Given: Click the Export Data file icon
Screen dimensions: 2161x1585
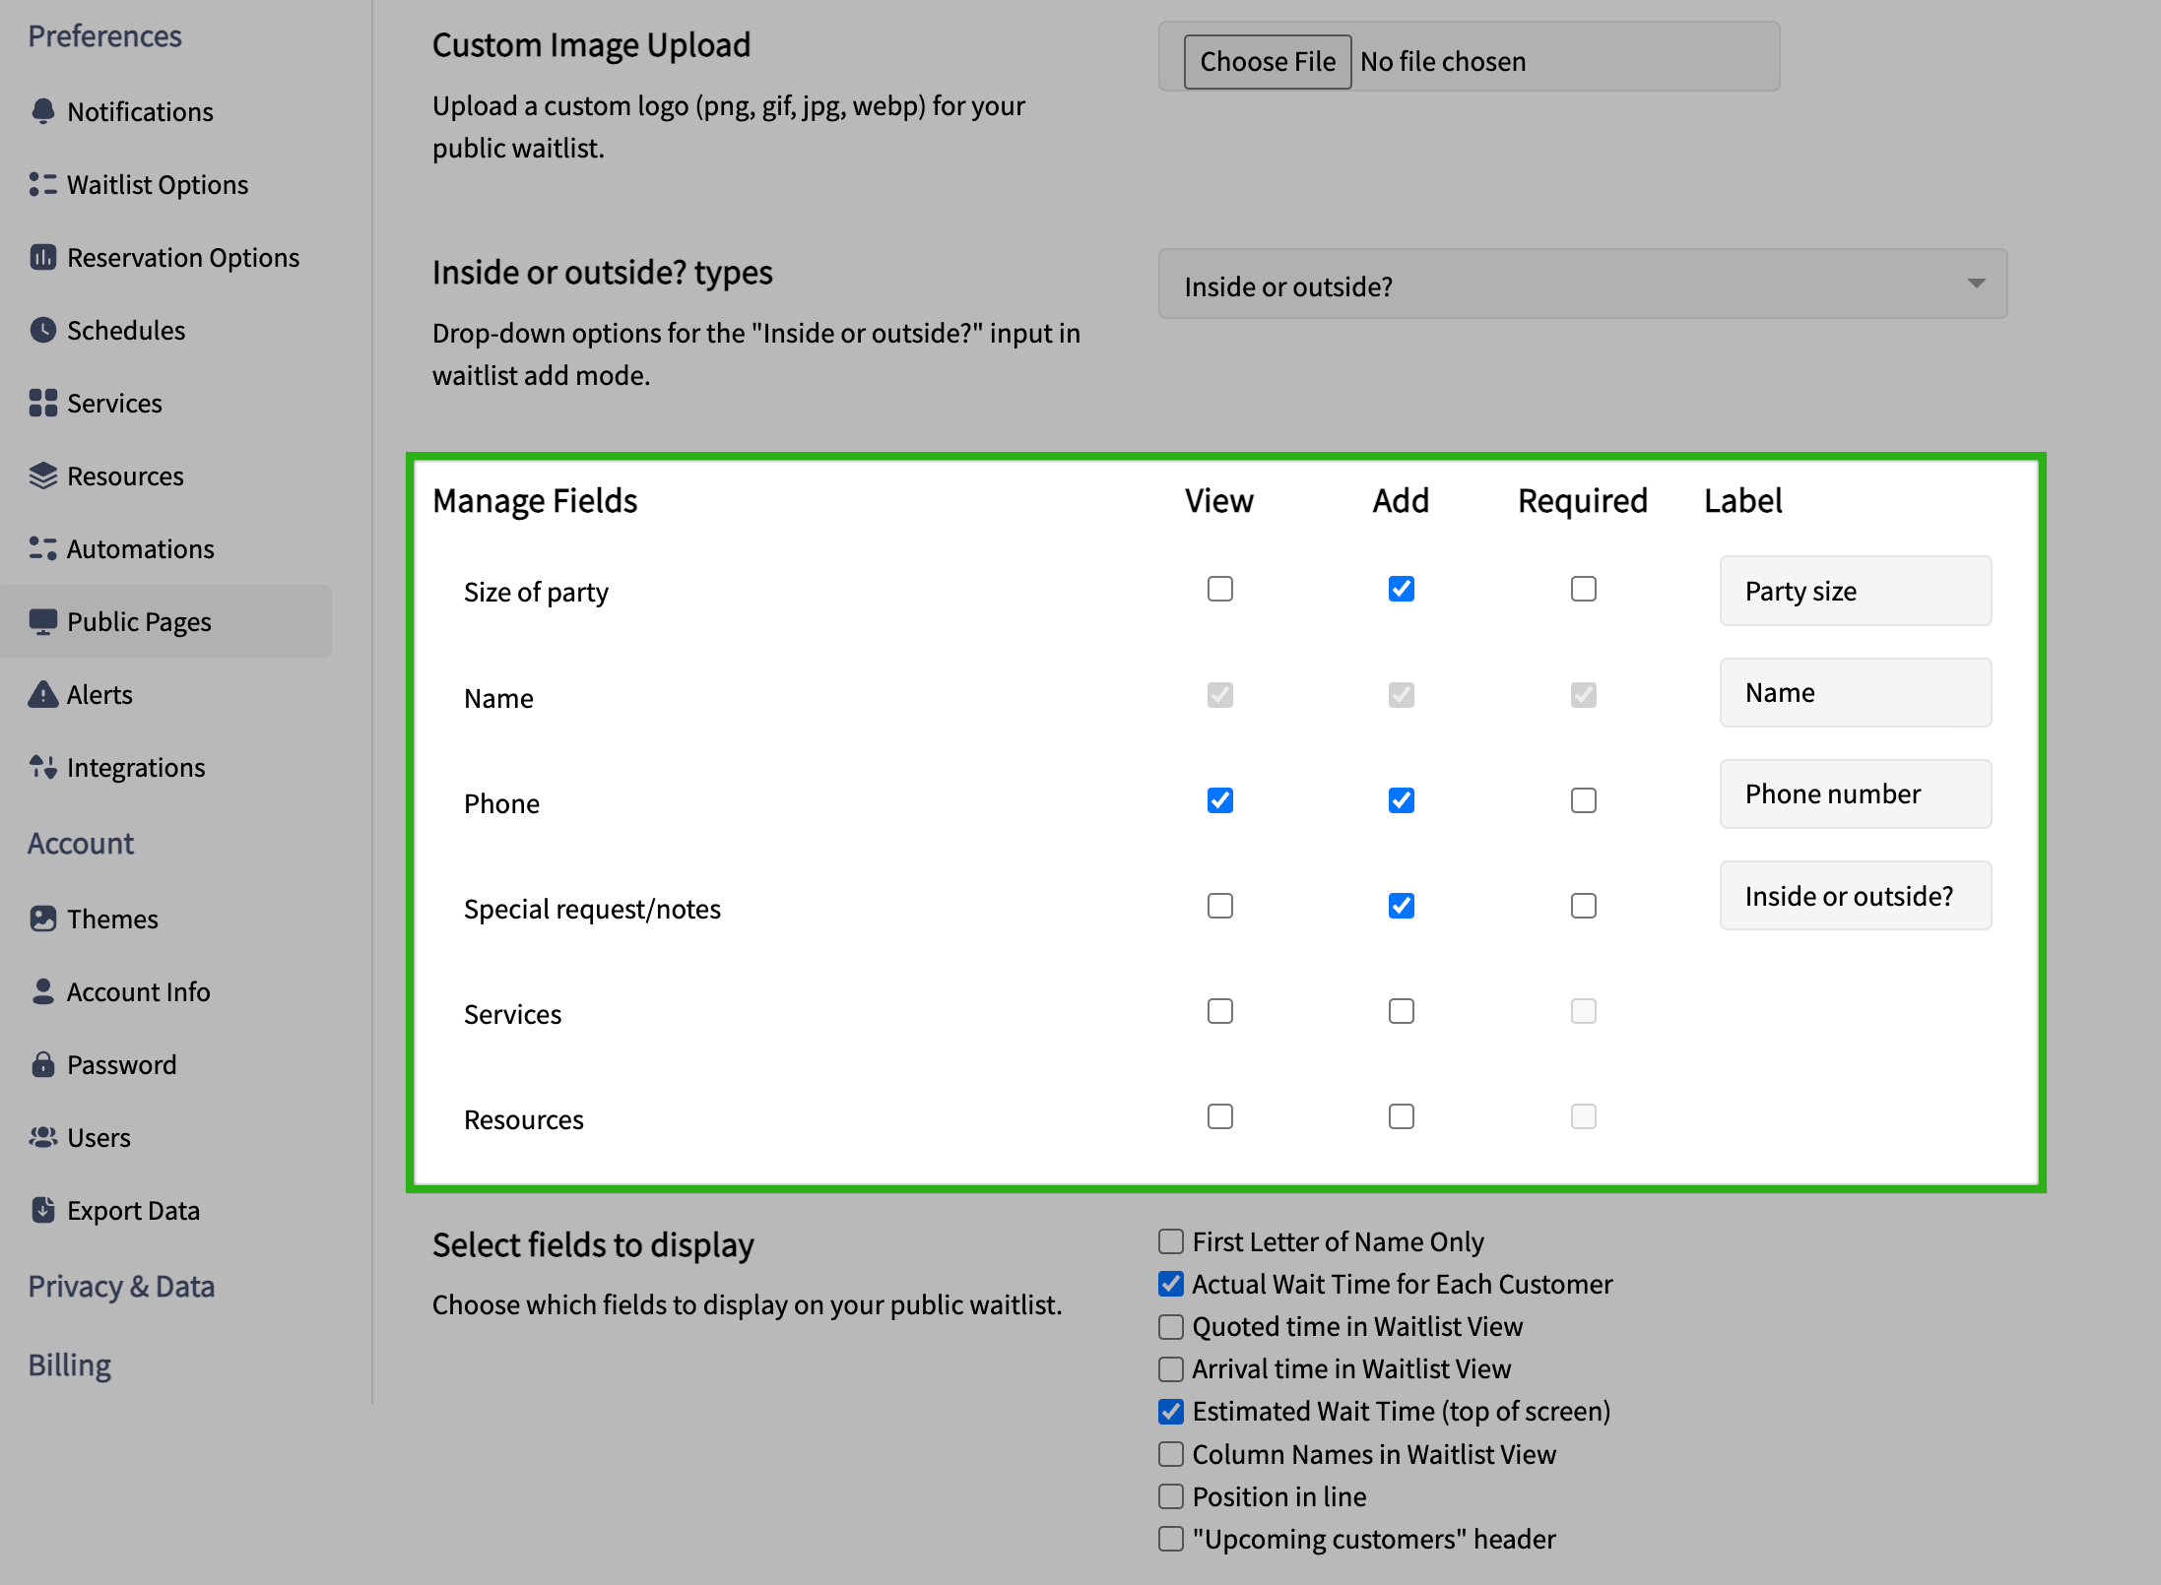Looking at the screenshot, I should click(42, 1210).
